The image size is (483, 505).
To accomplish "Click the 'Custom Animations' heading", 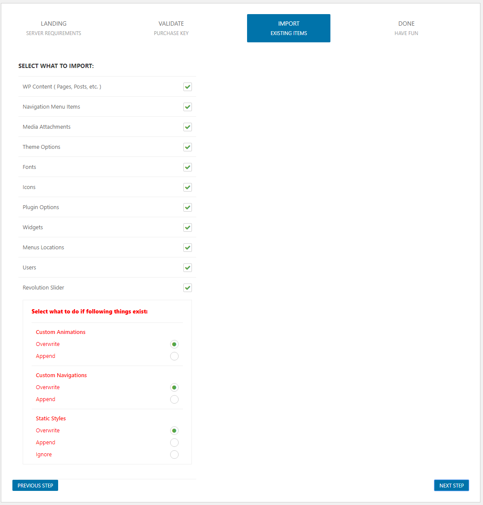I will pyautogui.click(x=61, y=332).
